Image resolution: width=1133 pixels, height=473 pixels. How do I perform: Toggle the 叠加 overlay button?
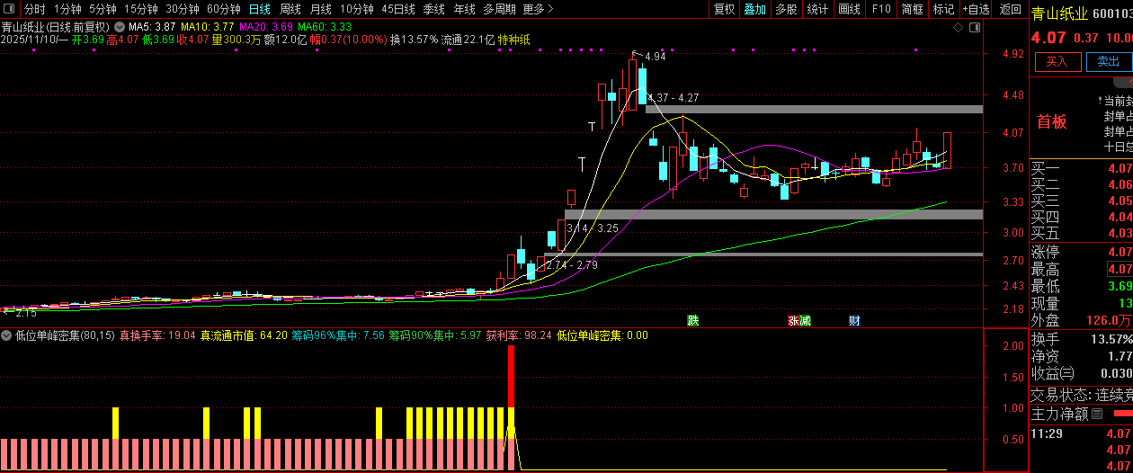[x=754, y=9]
